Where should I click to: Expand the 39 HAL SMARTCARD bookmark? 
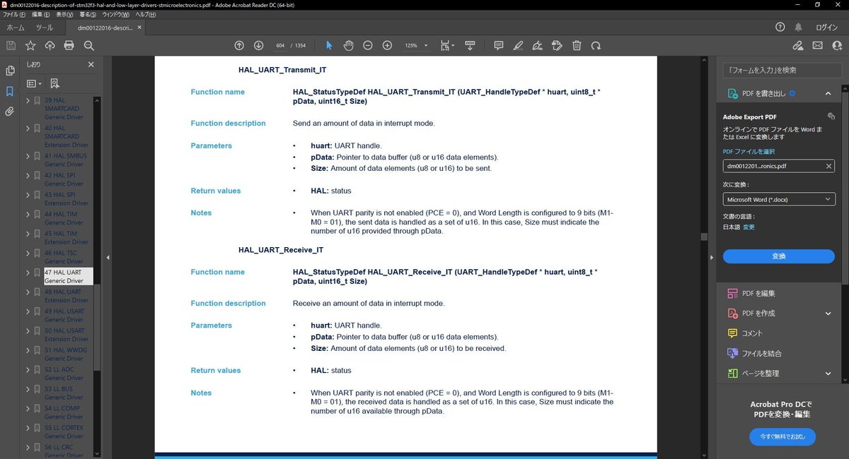[x=28, y=100]
